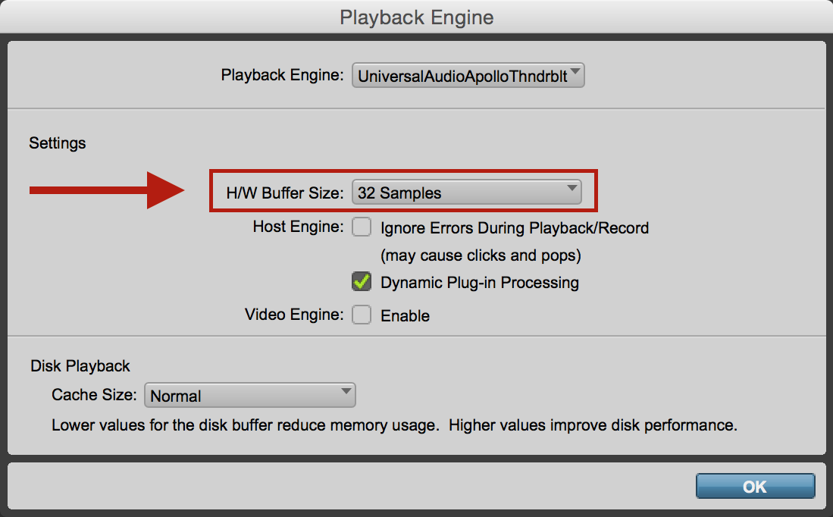Click the Dynamic Plug-in Processing label
Image resolution: width=833 pixels, height=517 pixels.
pos(479,283)
